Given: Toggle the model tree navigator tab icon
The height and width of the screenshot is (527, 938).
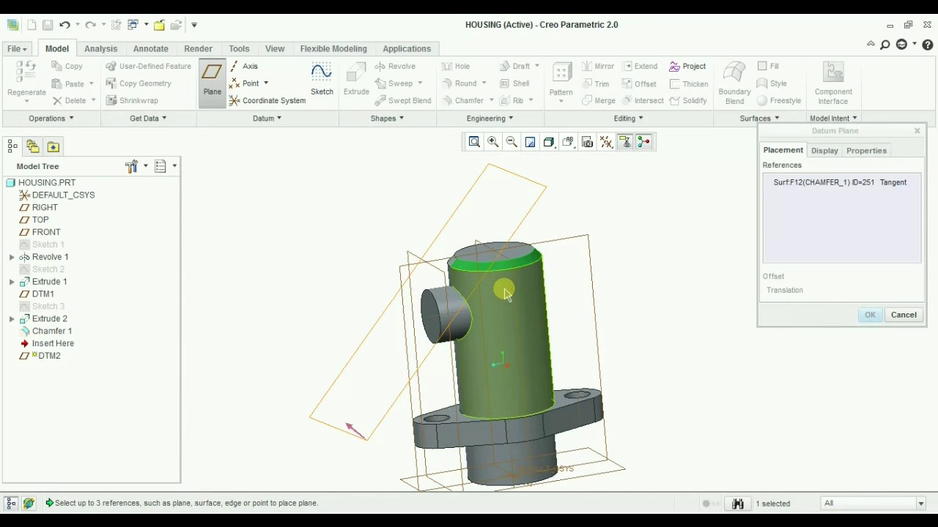Looking at the screenshot, I should click(x=12, y=146).
